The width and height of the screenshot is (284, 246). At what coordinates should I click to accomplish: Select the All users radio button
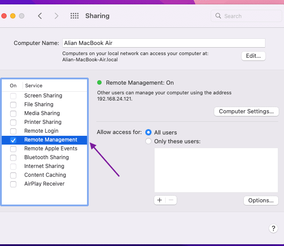[x=148, y=132]
